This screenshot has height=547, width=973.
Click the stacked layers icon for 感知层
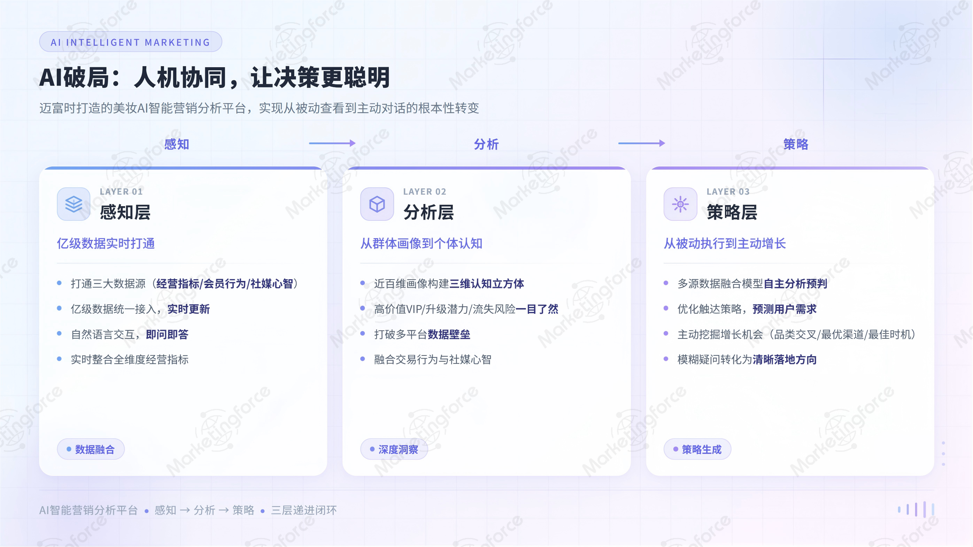tap(74, 204)
